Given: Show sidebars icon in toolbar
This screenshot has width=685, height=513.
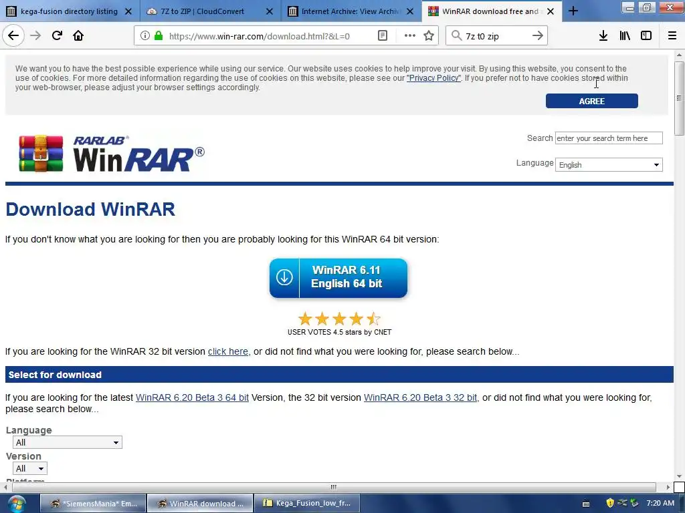Looking at the screenshot, I should (646, 36).
